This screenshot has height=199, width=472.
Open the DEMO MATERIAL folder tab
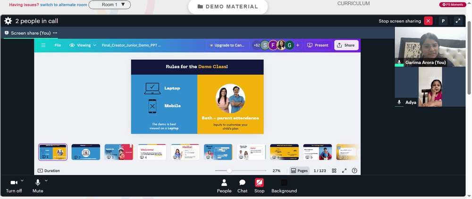[x=228, y=7]
